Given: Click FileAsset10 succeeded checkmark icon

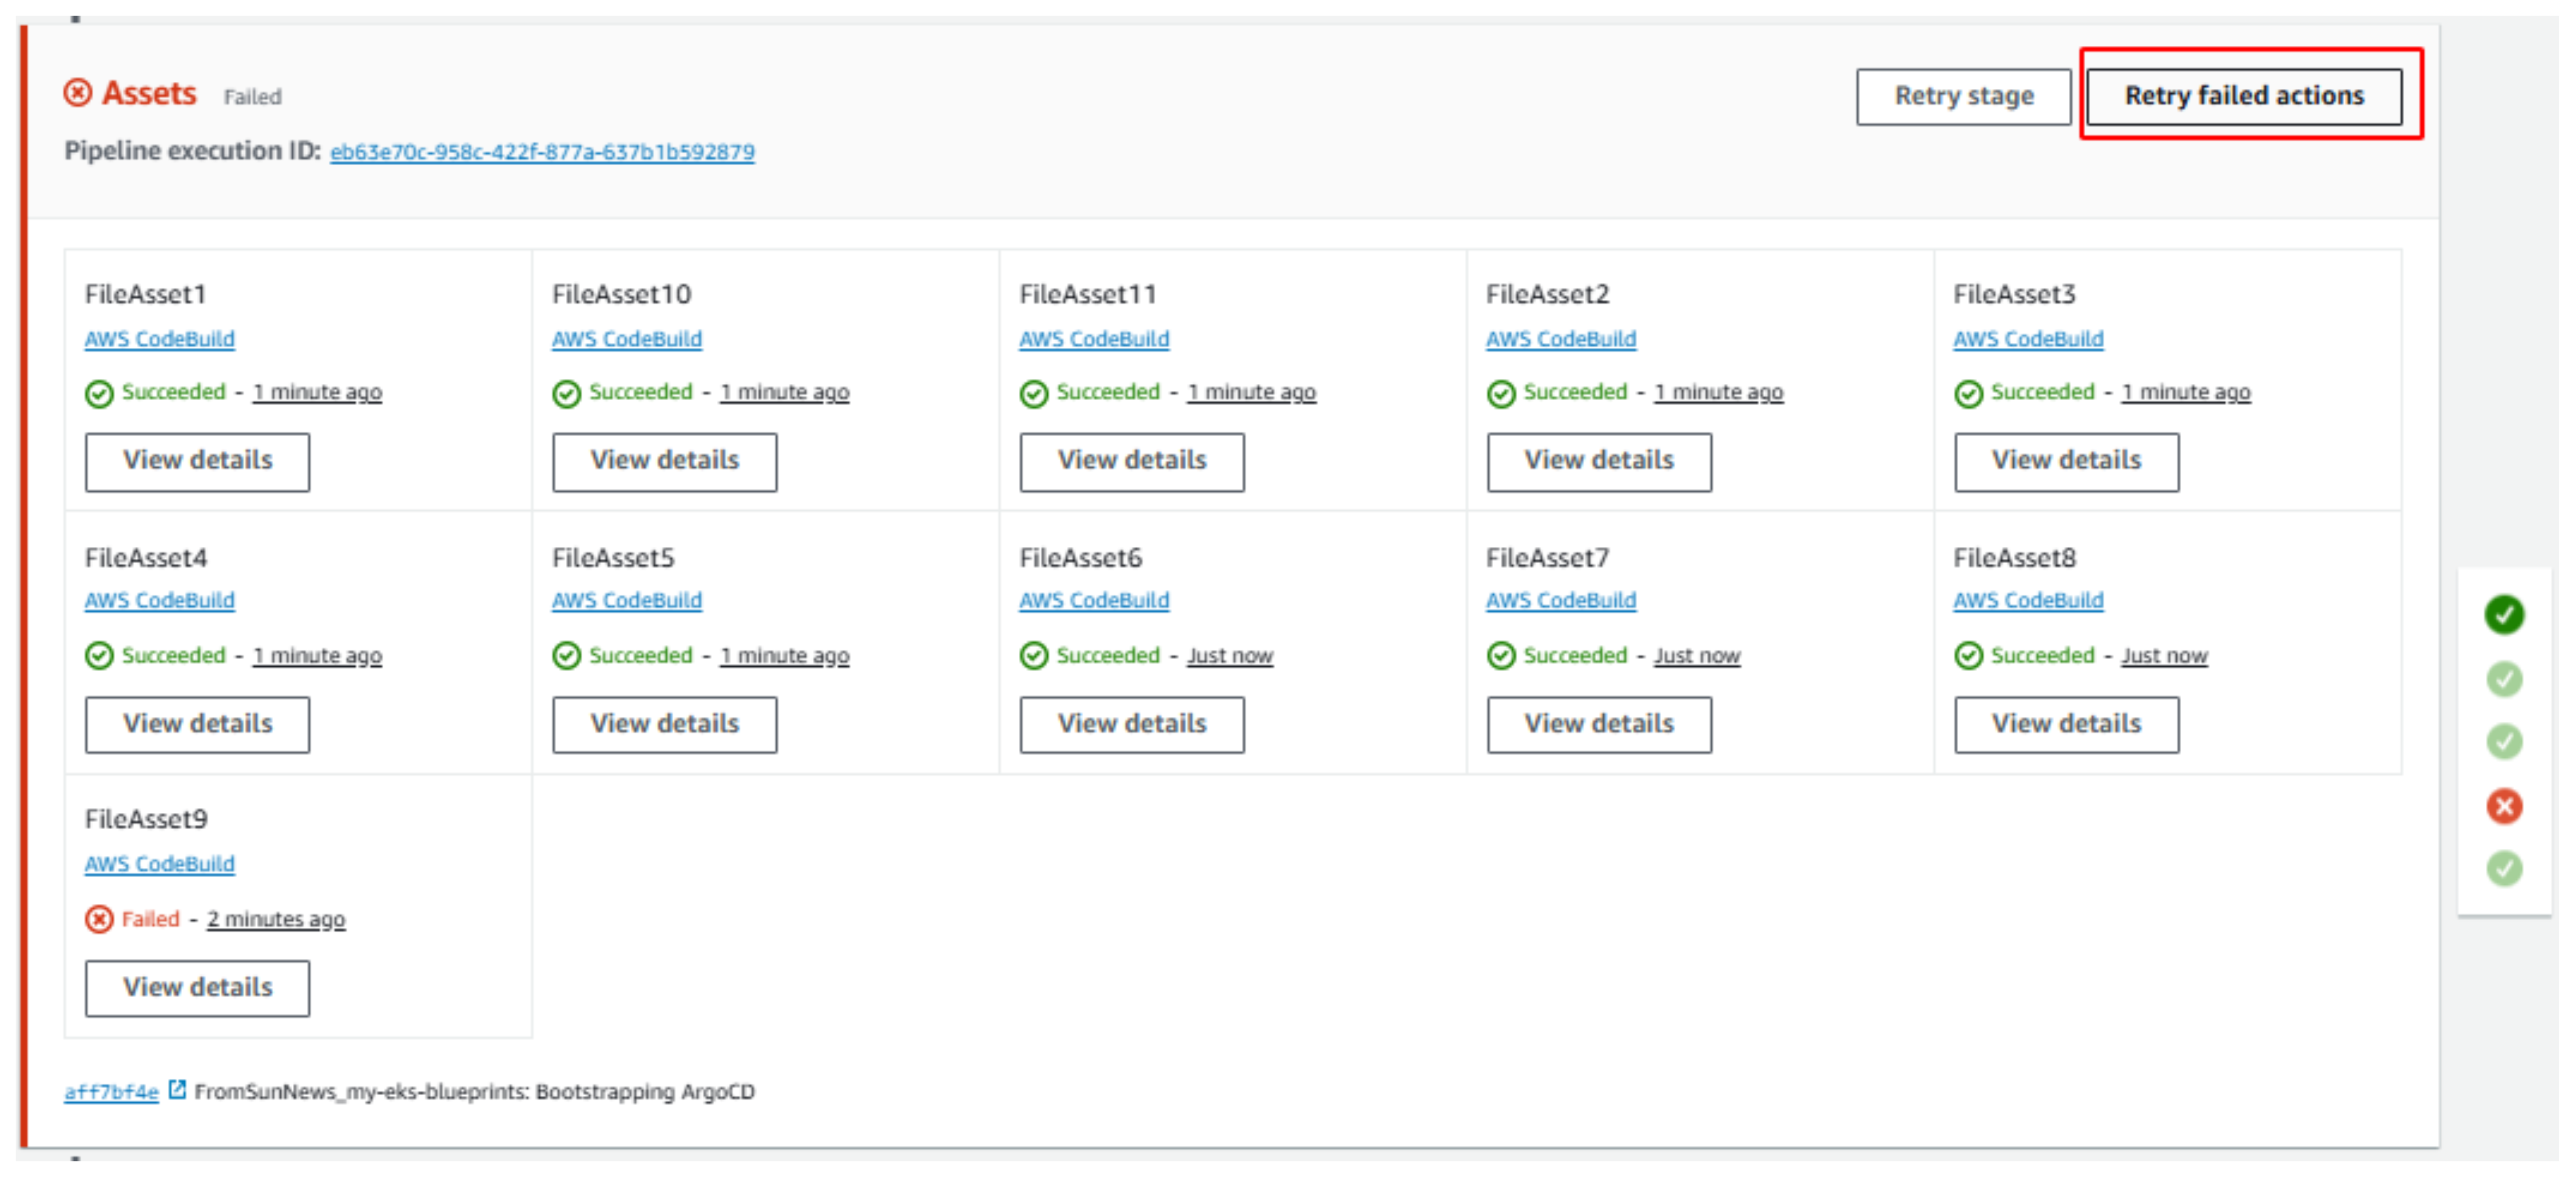Looking at the screenshot, I should pyautogui.click(x=567, y=394).
